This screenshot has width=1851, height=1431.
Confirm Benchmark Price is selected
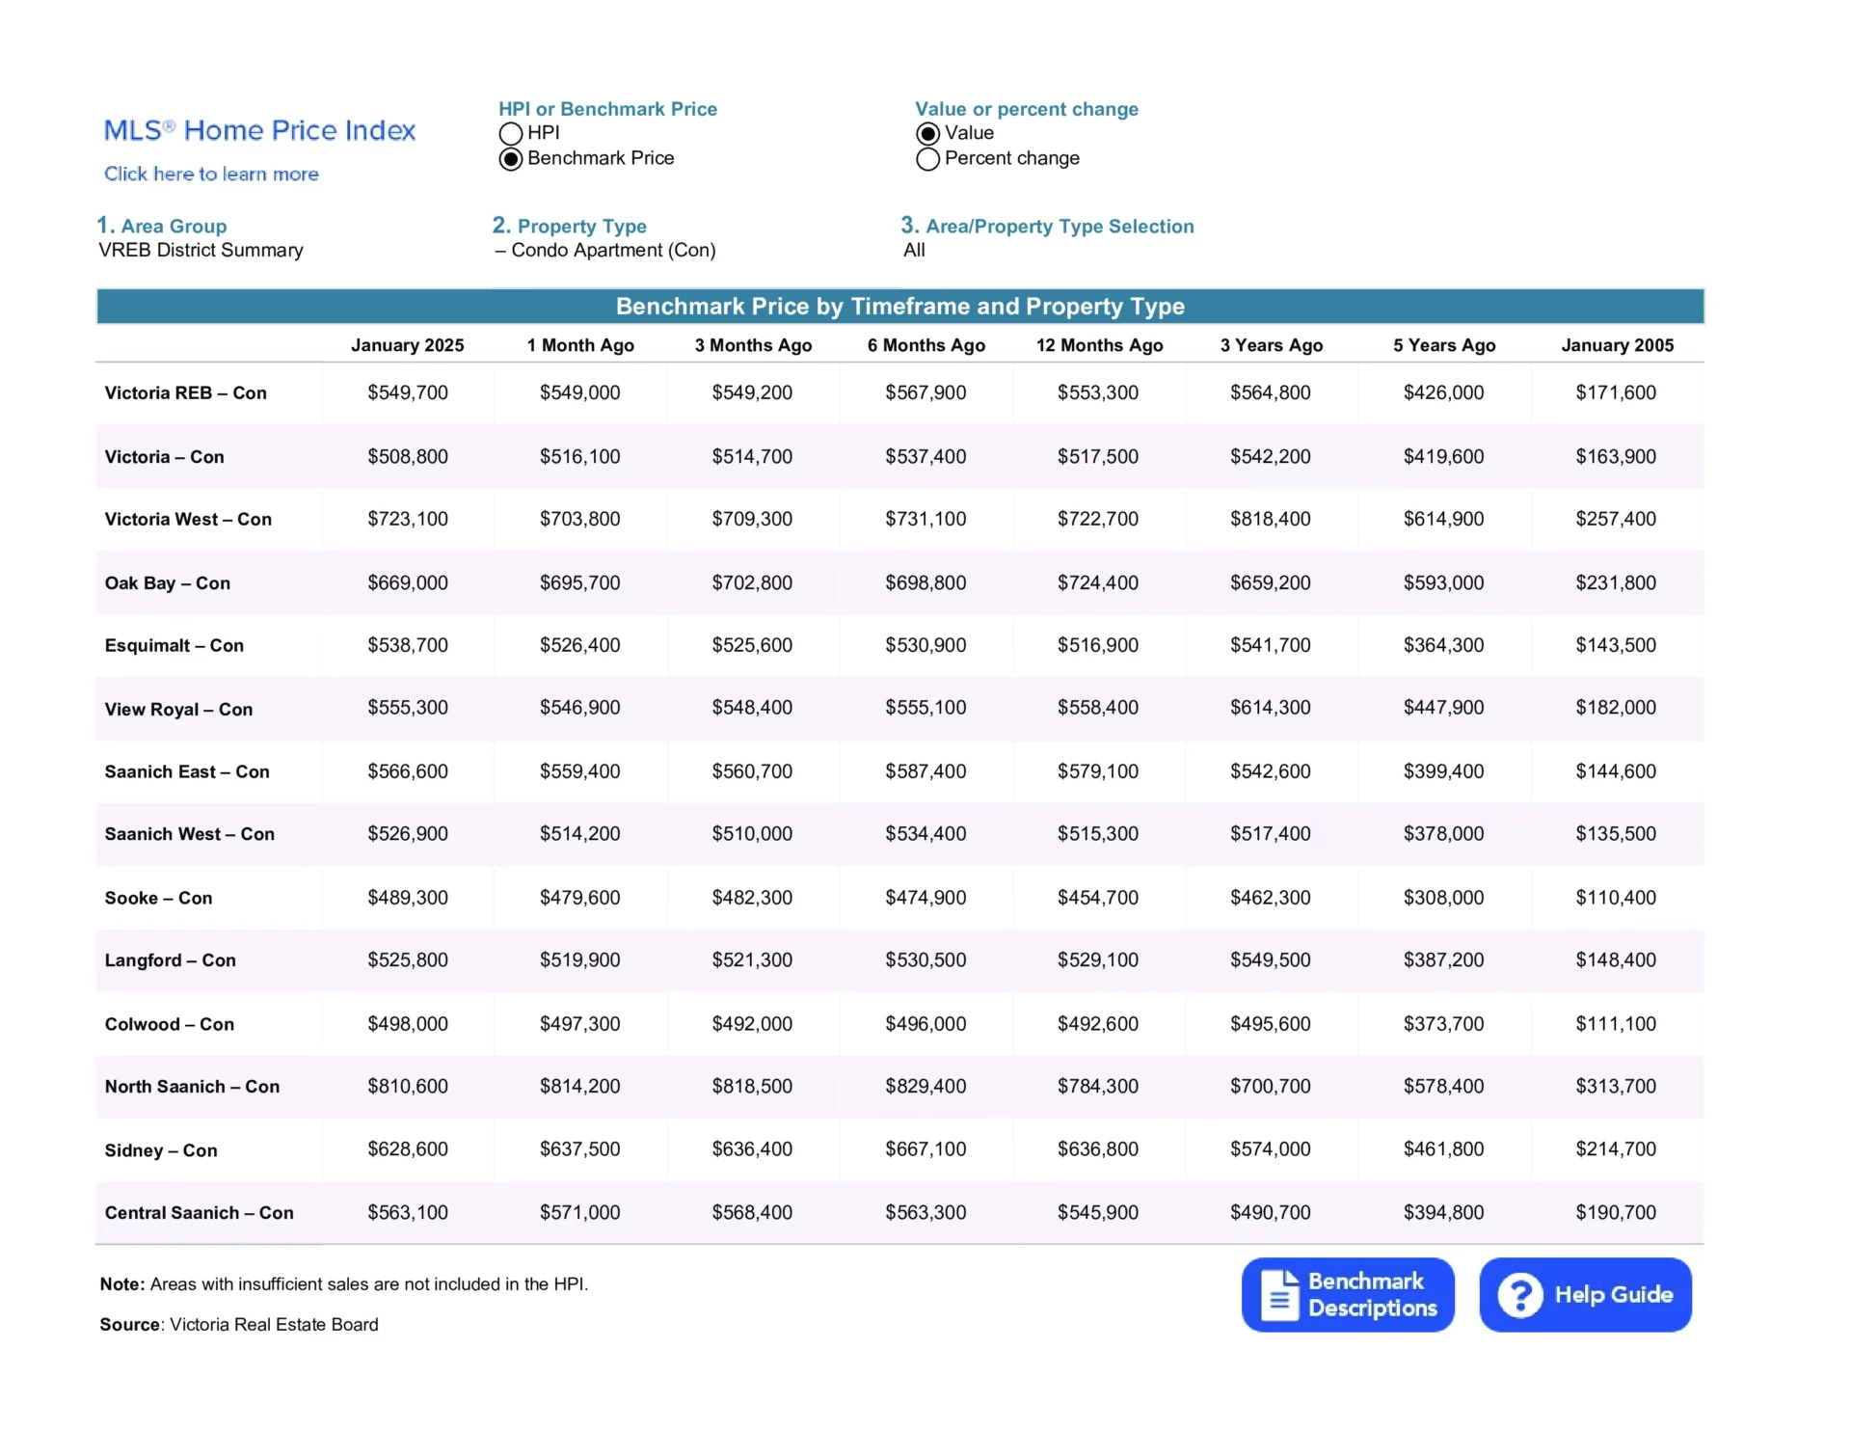coord(510,158)
